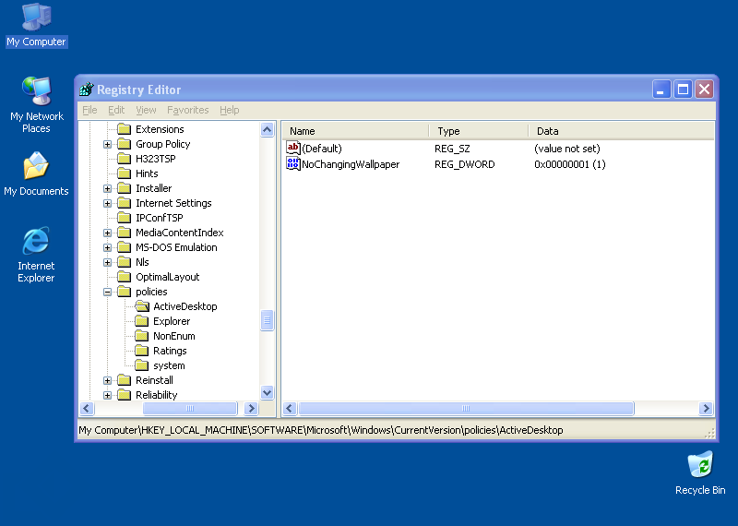Click the Internet Settings folder icon
738x526 pixels.
pos(125,203)
